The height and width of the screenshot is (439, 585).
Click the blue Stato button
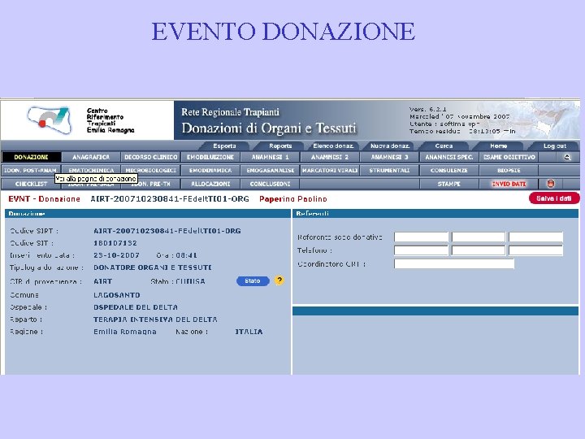click(253, 280)
